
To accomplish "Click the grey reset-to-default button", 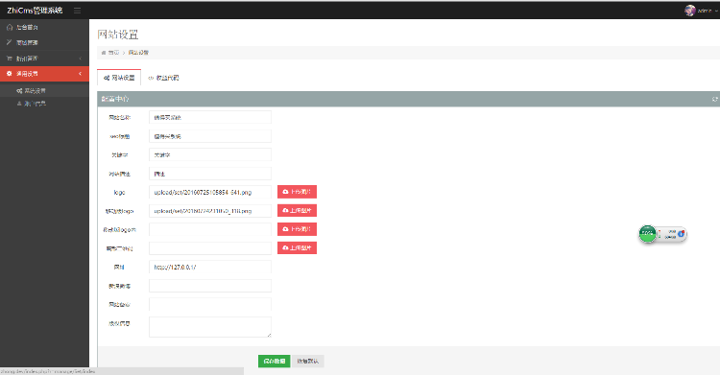I will [x=307, y=362].
